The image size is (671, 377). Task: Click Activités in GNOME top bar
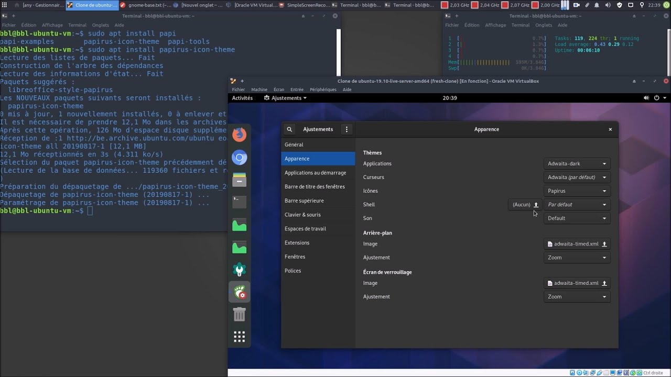(242, 98)
